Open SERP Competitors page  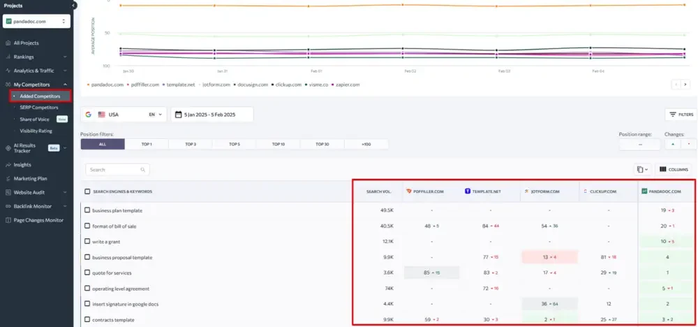(38, 108)
